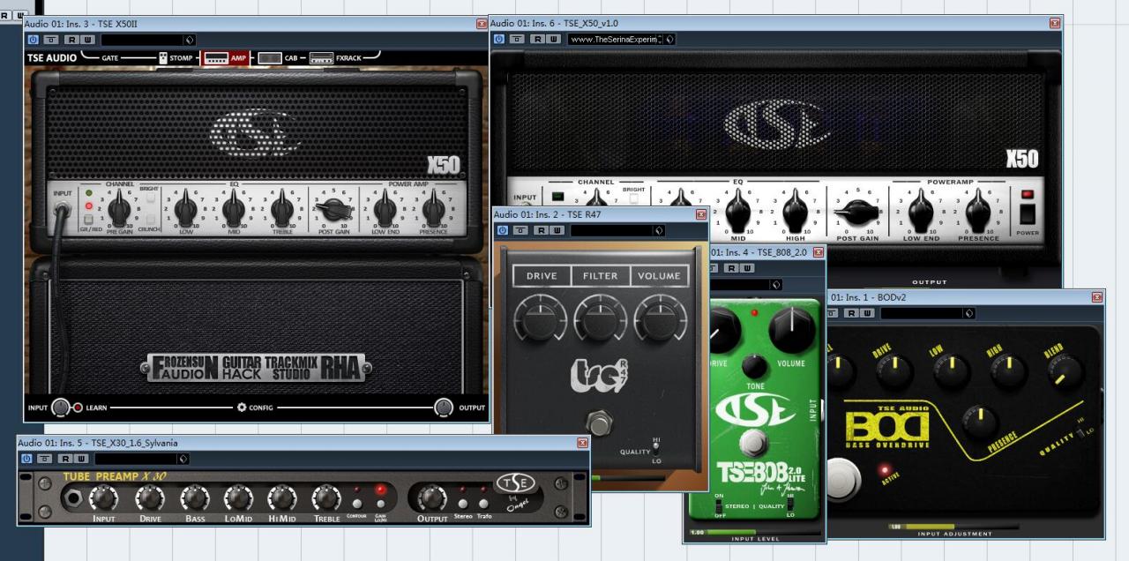1129x561 pixels.
Task: Click the INPUT ADJUSTMENT slider on BODv2
Action: point(953,527)
